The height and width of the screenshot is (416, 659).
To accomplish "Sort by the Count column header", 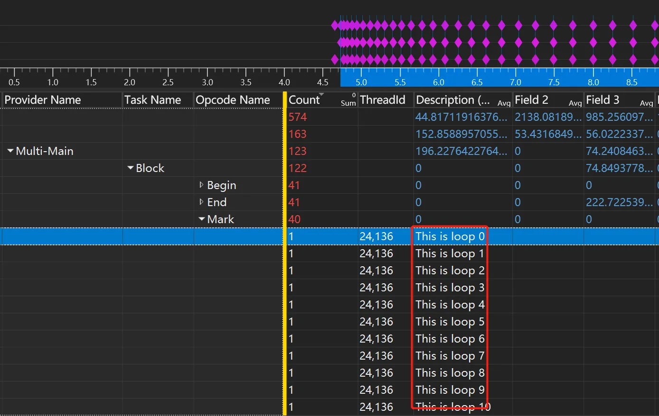I will (304, 100).
